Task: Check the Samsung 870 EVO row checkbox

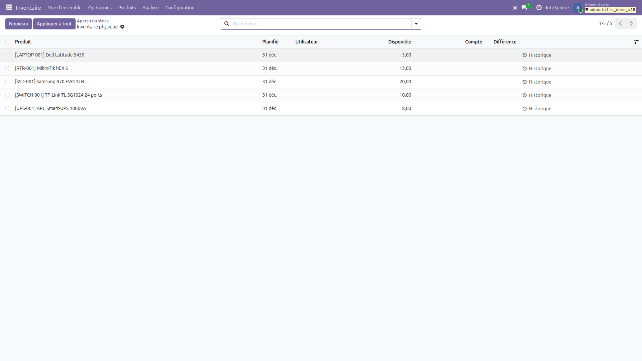Action: (8, 82)
